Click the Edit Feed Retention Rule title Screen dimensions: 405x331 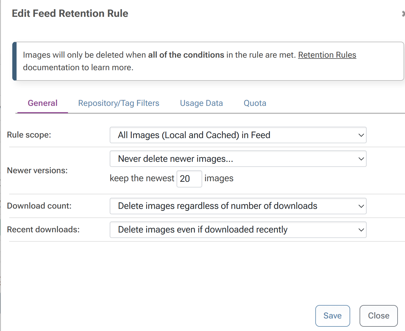(70, 13)
